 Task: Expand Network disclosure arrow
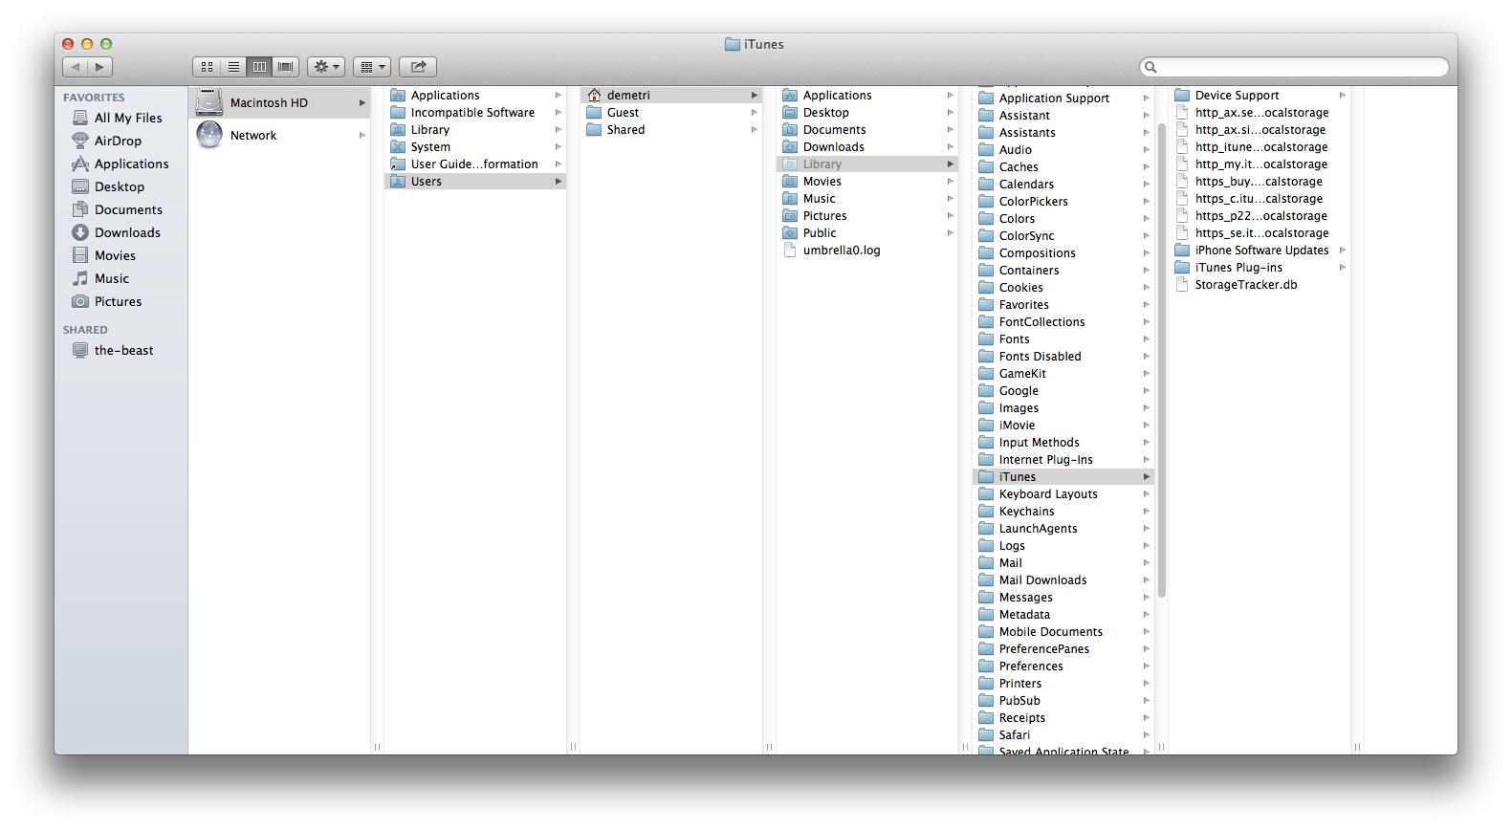point(362,135)
